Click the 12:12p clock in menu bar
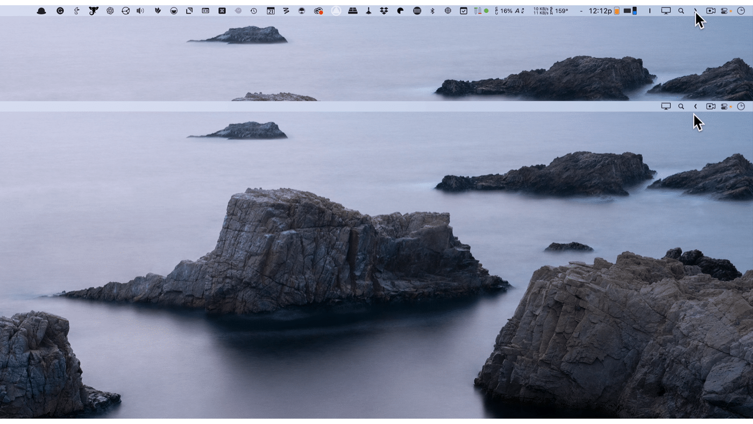Screen dimensions: 753x424 (x=600, y=11)
